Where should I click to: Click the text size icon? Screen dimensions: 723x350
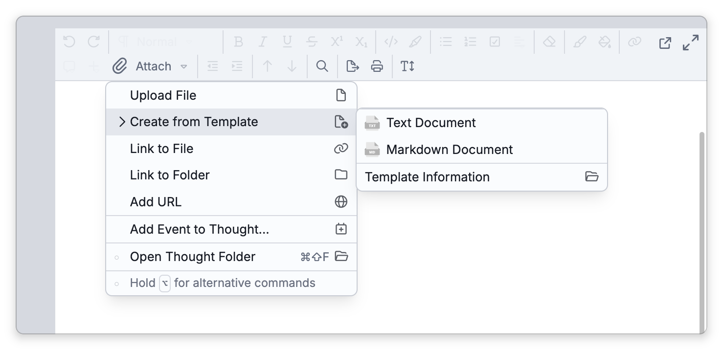point(407,66)
